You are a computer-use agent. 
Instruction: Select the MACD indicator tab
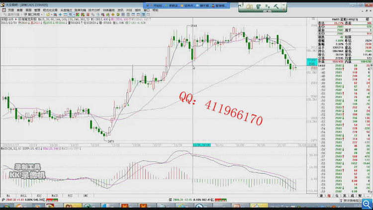pos(55,196)
